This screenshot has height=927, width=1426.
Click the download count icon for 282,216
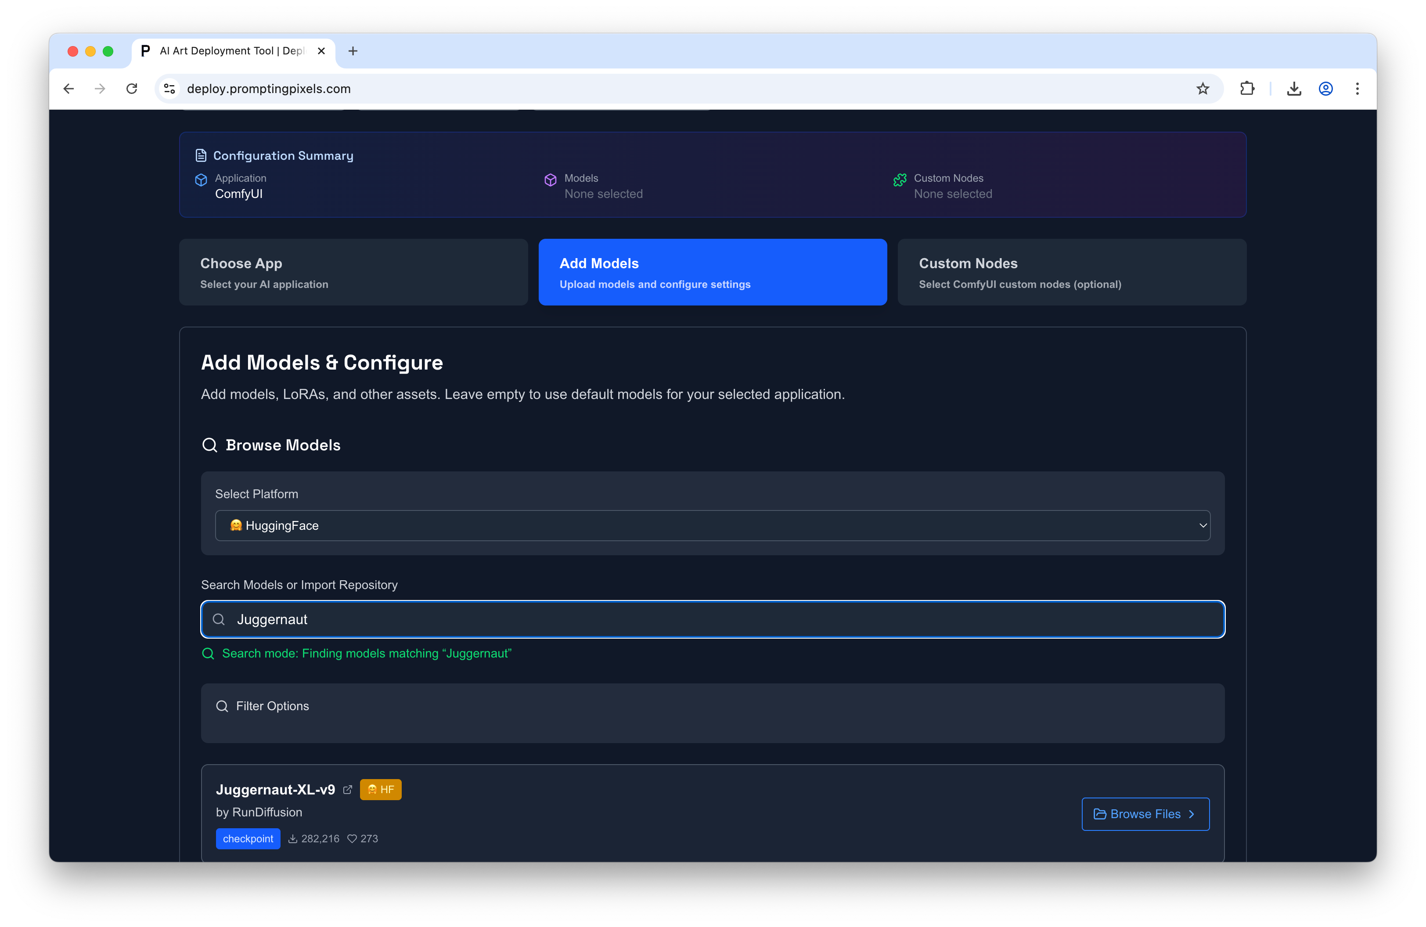[292, 838]
